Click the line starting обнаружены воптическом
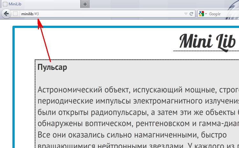This screenshot has width=239, height=148. 138,124
